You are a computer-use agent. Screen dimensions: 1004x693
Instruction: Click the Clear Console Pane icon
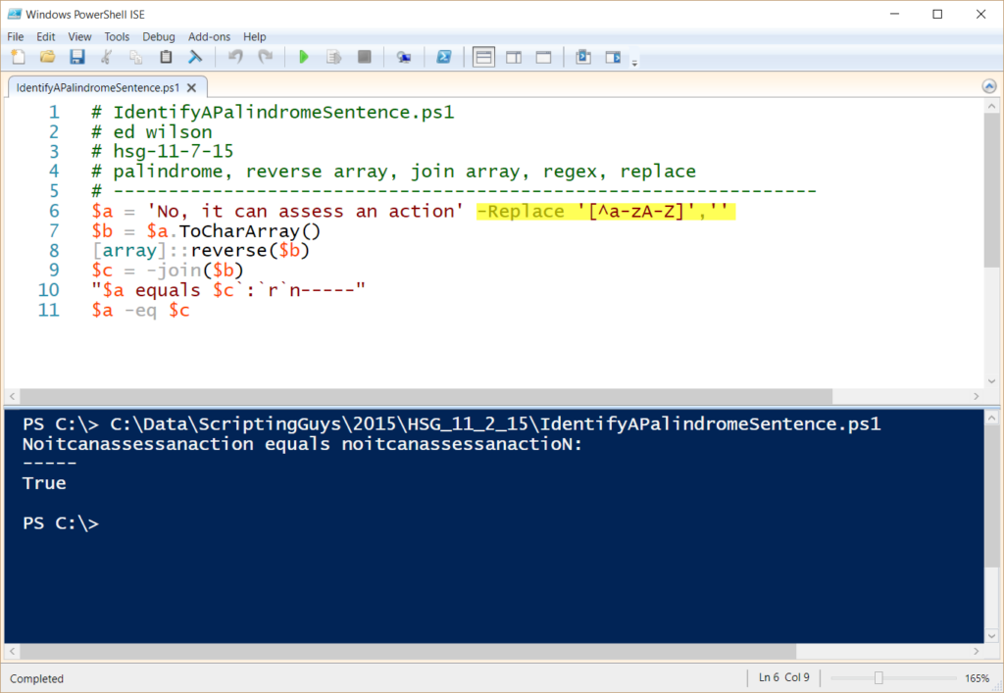tap(195, 58)
